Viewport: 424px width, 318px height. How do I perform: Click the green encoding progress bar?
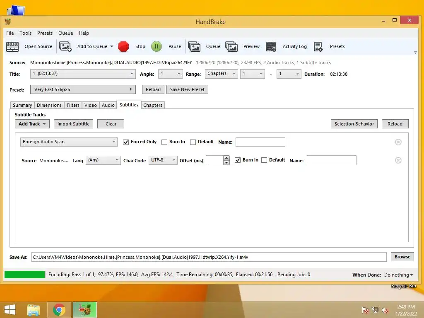24,275
